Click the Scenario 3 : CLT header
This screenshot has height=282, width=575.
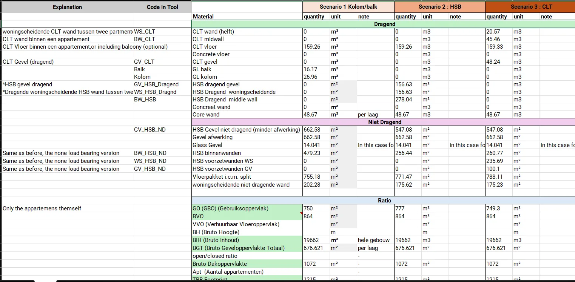530,7
